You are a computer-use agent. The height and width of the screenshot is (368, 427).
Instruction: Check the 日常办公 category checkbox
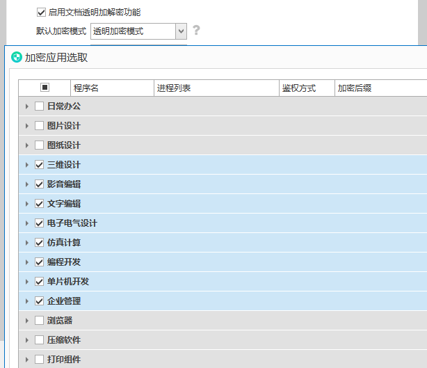[x=39, y=106]
